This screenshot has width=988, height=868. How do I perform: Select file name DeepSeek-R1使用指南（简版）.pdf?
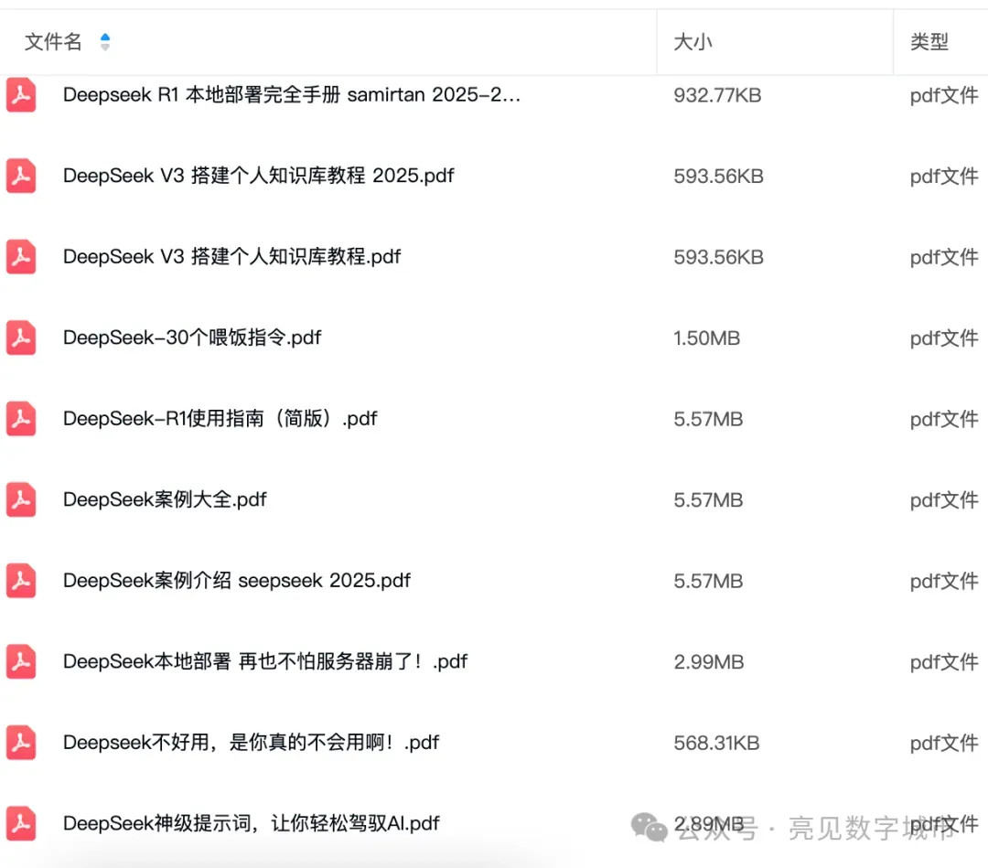coord(220,418)
